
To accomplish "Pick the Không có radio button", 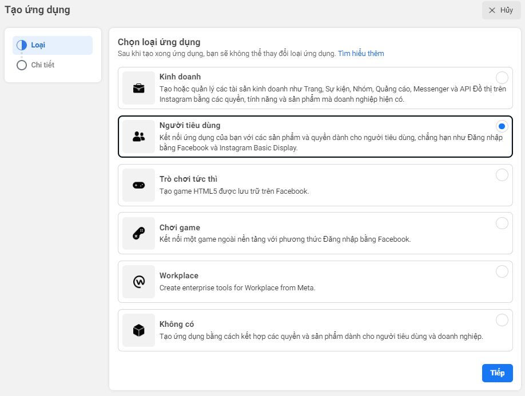I will tap(502, 320).
